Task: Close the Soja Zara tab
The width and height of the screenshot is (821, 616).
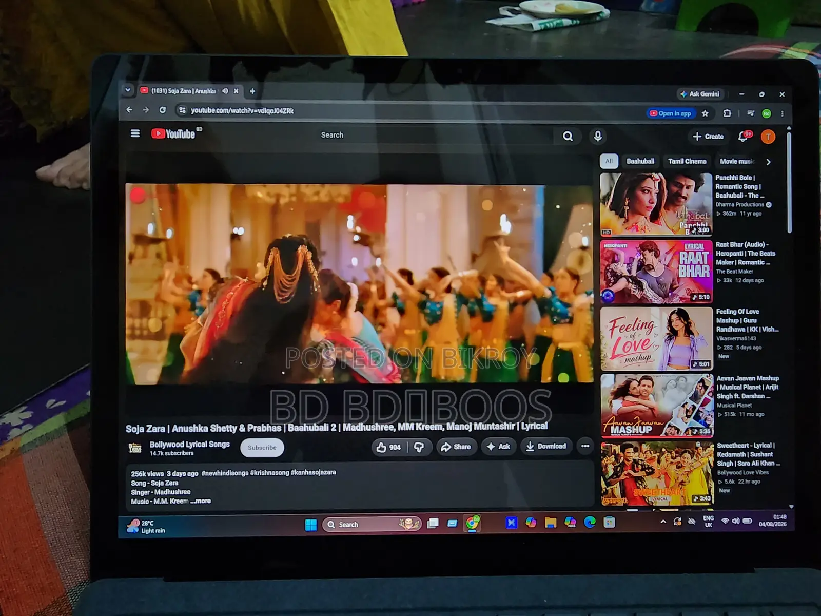Action: (x=236, y=91)
